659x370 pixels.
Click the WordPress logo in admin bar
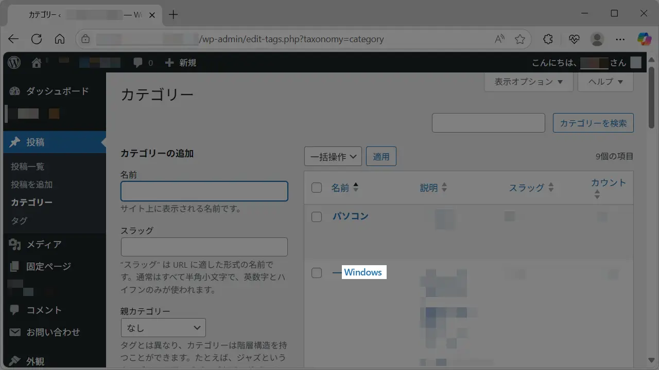14,63
